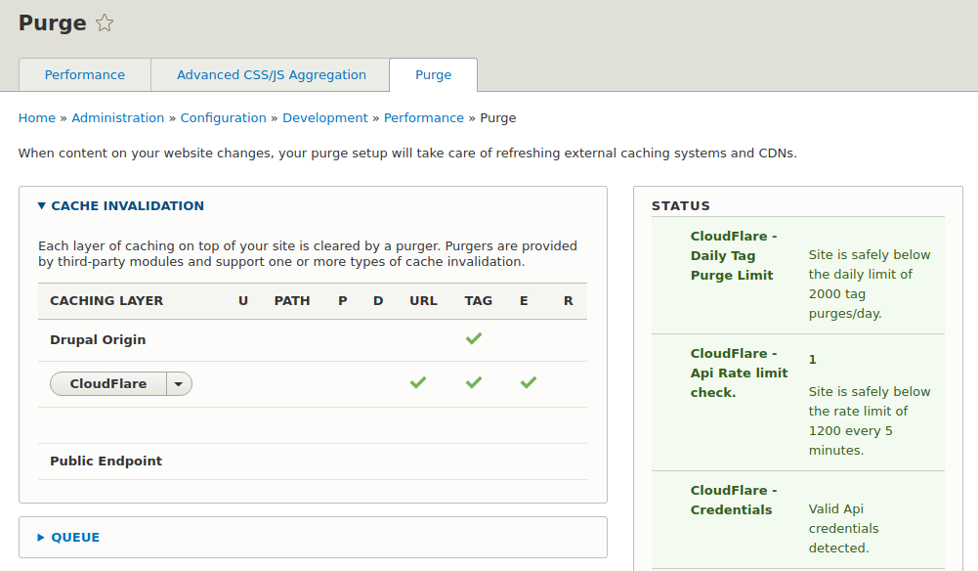This screenshot has height=571, width=978.
Task: Select the Purge tab
Action: (x=433, y=74)
